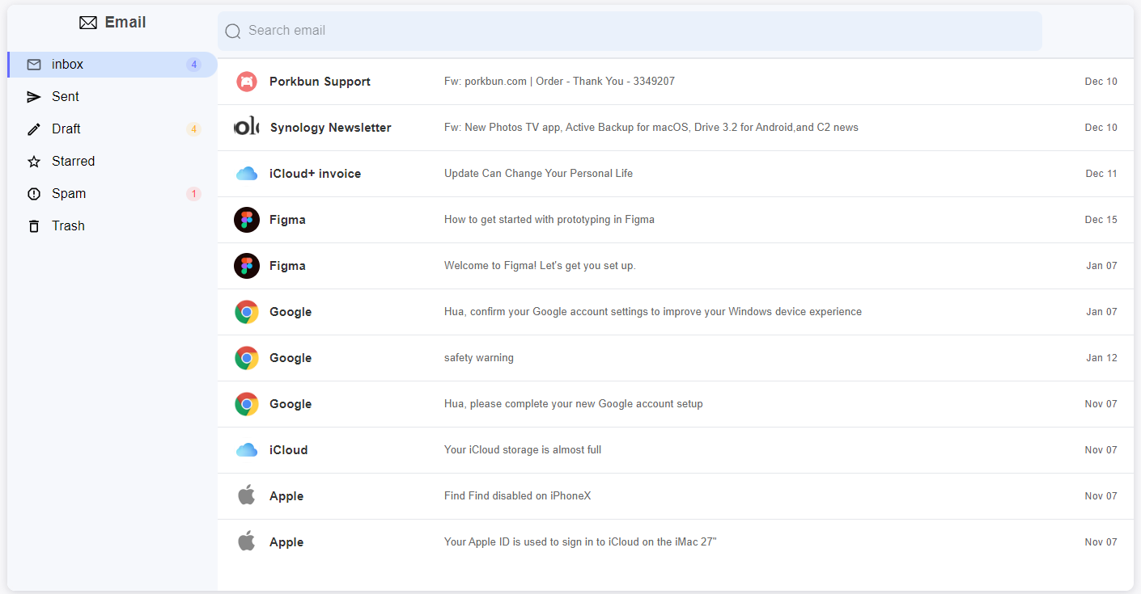
Task: Click the Google Chrome icon beside safety warning
Action: 247,357
